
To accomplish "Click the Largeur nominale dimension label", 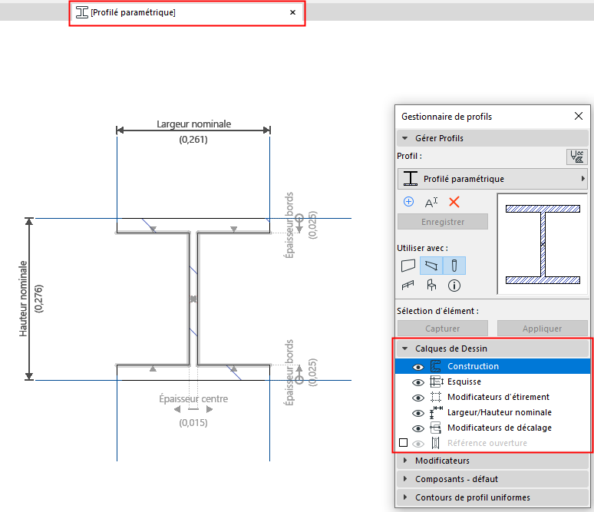I will (x=194, y=124).
